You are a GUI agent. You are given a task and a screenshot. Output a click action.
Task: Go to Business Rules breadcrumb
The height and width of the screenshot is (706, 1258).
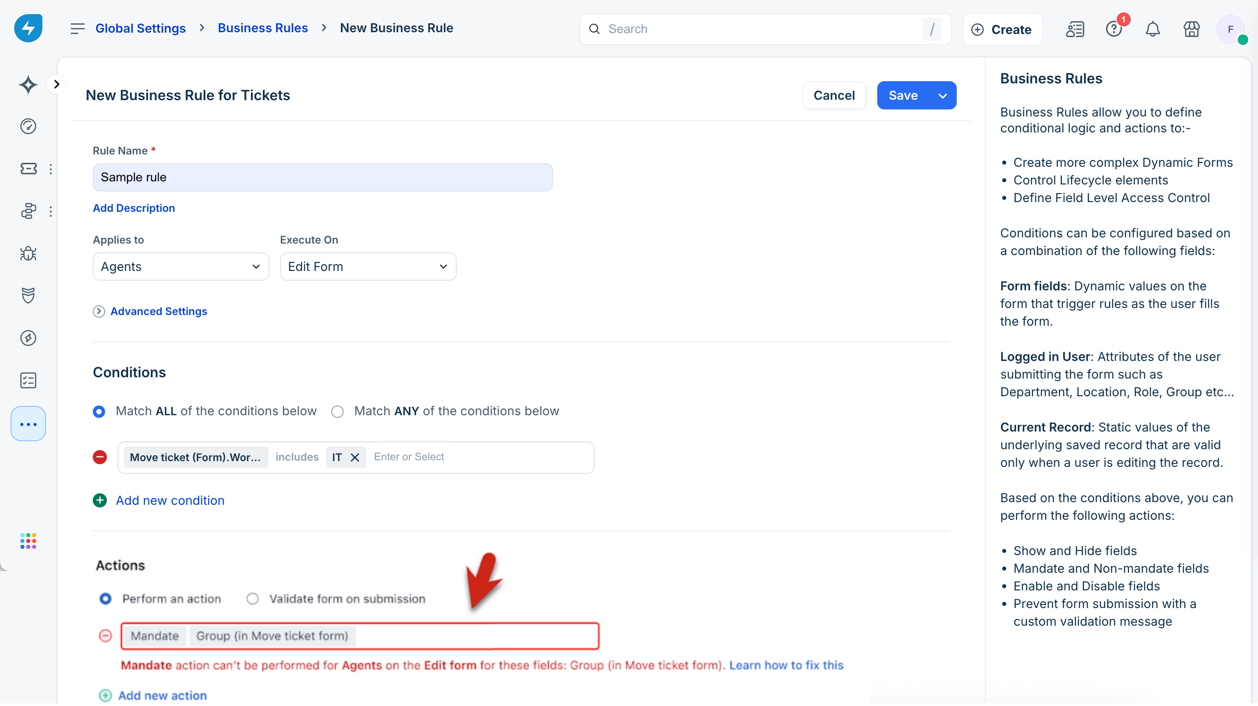[263, 28]
